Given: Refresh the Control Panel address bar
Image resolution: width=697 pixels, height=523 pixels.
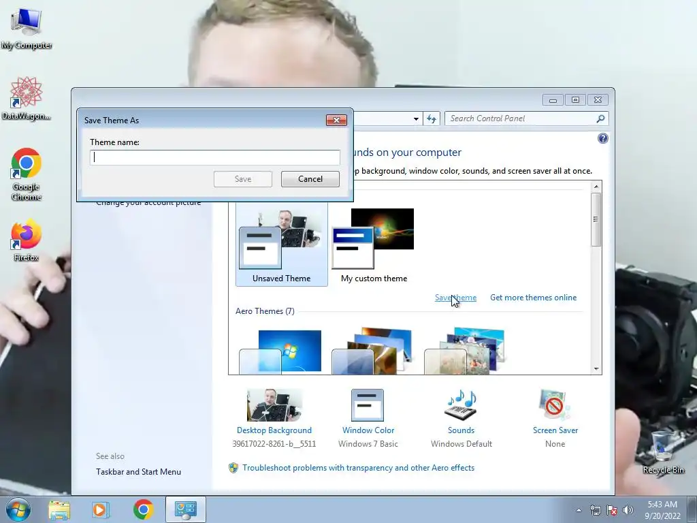Looking at the screenshot, I should click(431, 118).
